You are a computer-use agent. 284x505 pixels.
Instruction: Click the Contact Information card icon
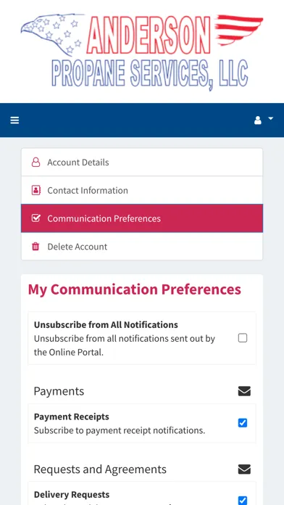click(x=35, y=190)
